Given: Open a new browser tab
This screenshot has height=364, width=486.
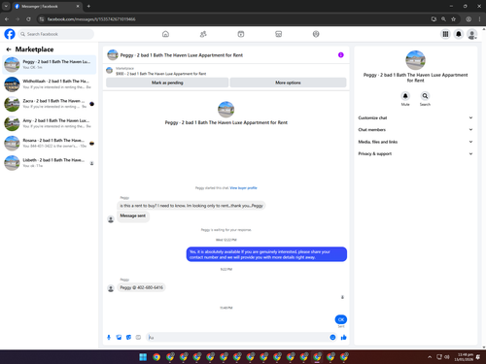Looking at the screenshot, I should tap(88, 6).
